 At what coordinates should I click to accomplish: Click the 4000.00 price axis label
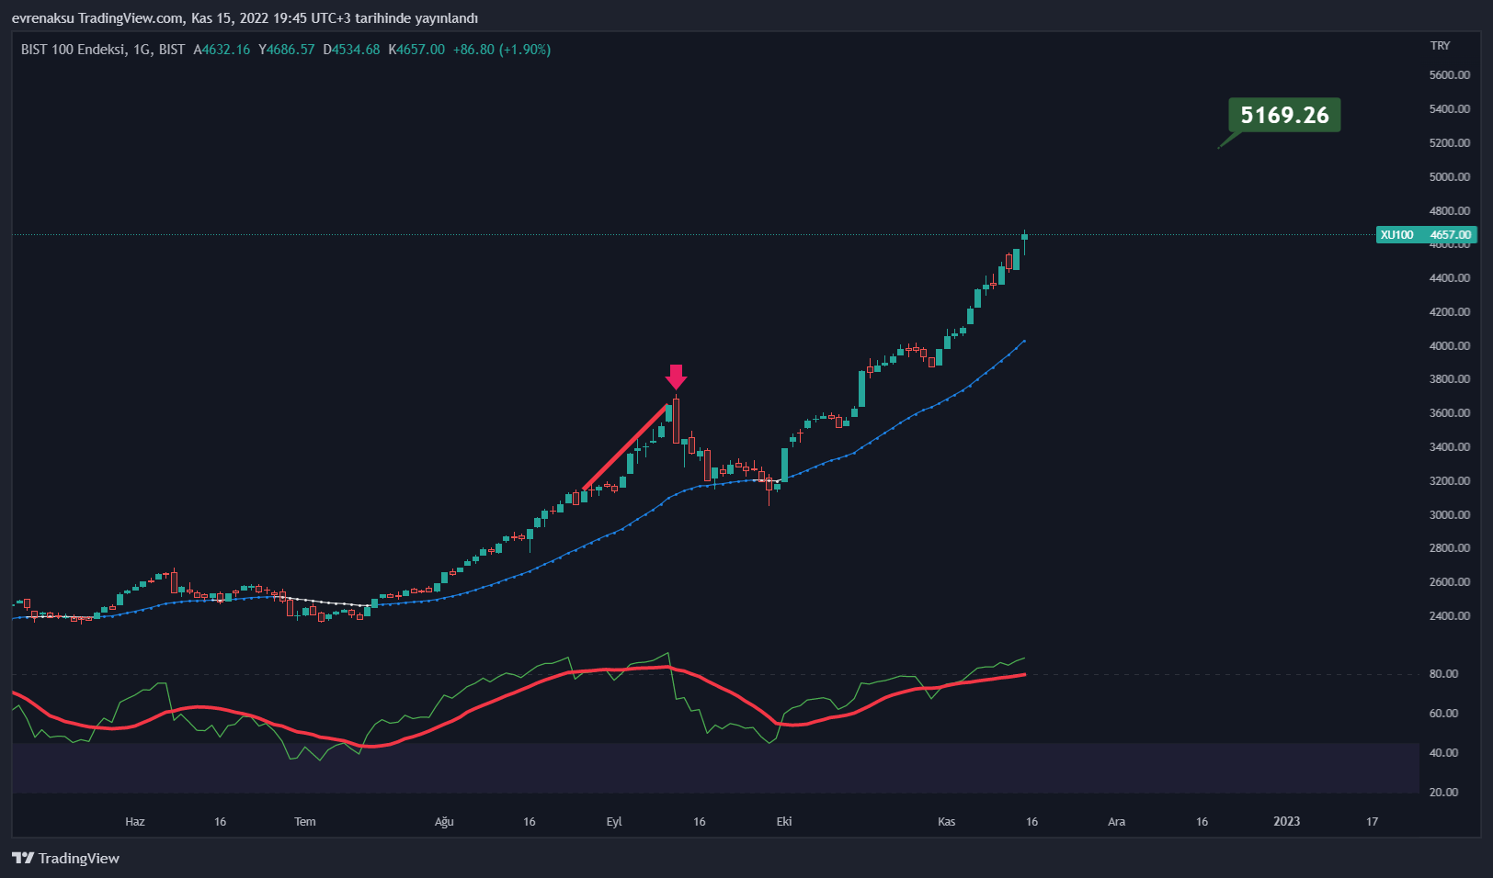point(1450,346)
